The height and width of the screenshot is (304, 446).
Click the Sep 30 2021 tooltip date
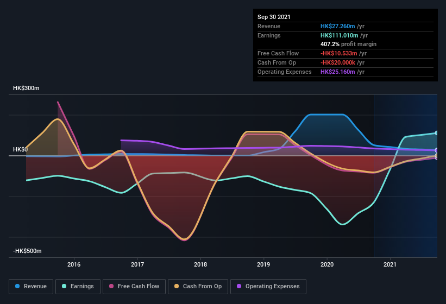point(274,17)
